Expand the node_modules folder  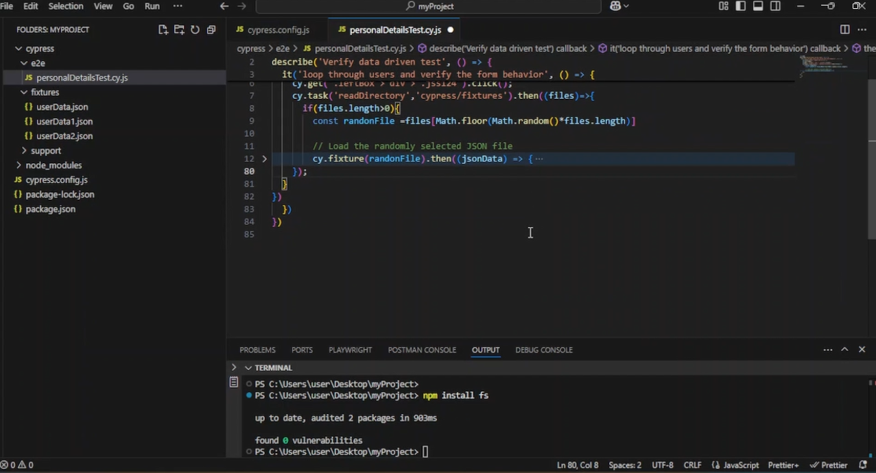pos(54,165)
